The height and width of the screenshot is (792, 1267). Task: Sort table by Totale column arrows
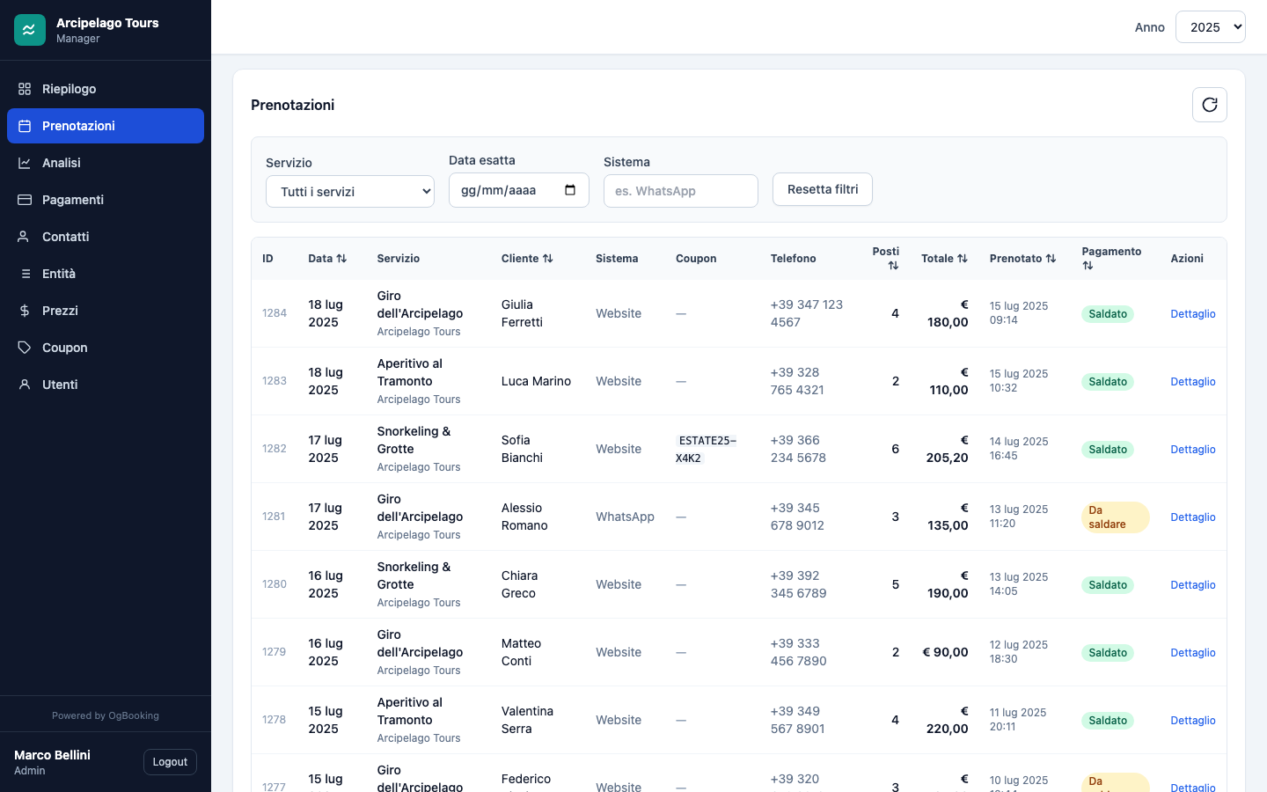tap(963, 259)
